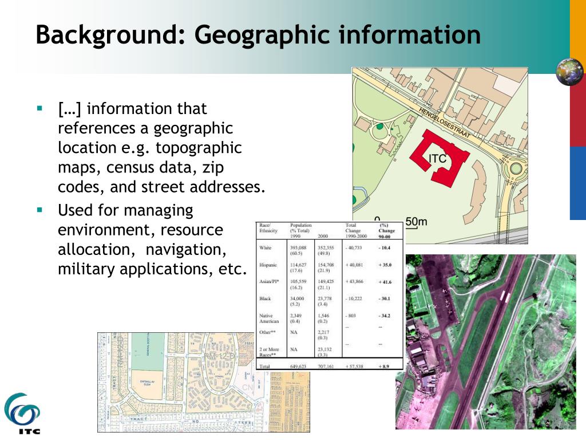586x440 pixels.
Task: Click the value '393,088' in White row
Action: [x=298, y=247]
